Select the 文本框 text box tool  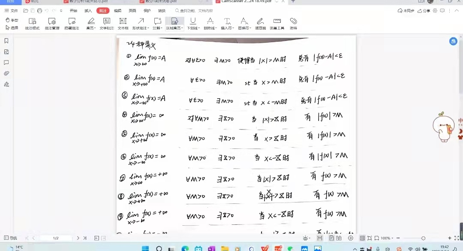(123, 23)
